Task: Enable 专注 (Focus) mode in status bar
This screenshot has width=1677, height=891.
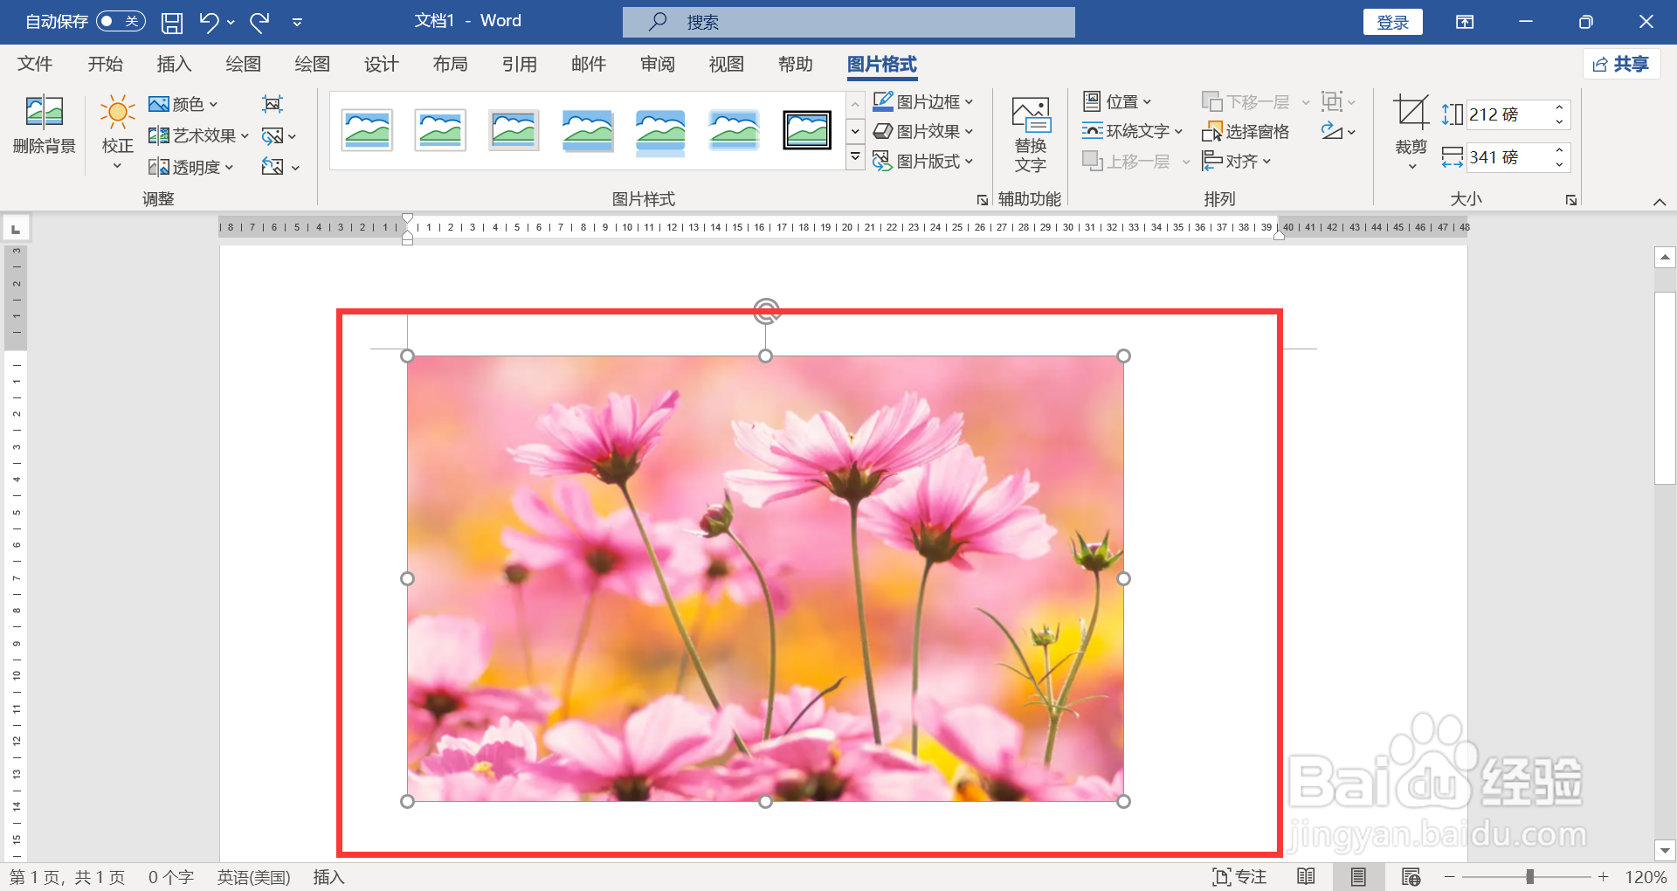Action: [1240, 876]
